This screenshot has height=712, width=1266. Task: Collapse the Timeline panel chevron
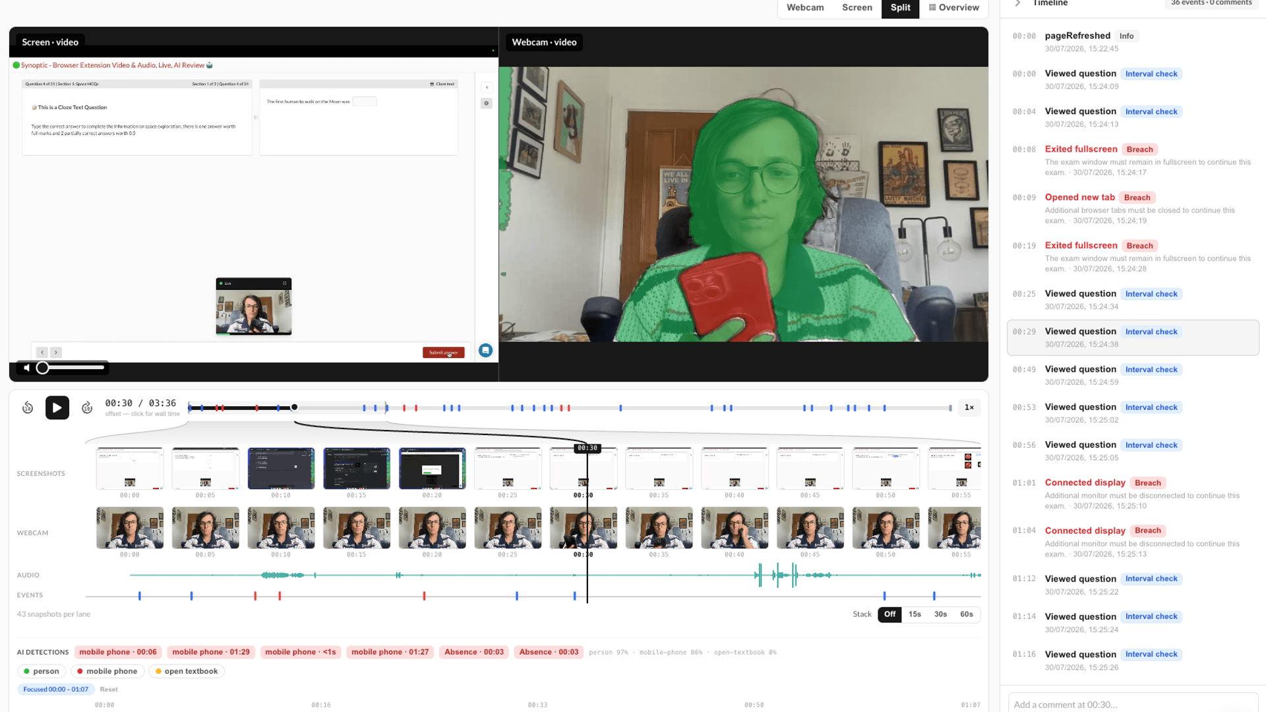1017,3
